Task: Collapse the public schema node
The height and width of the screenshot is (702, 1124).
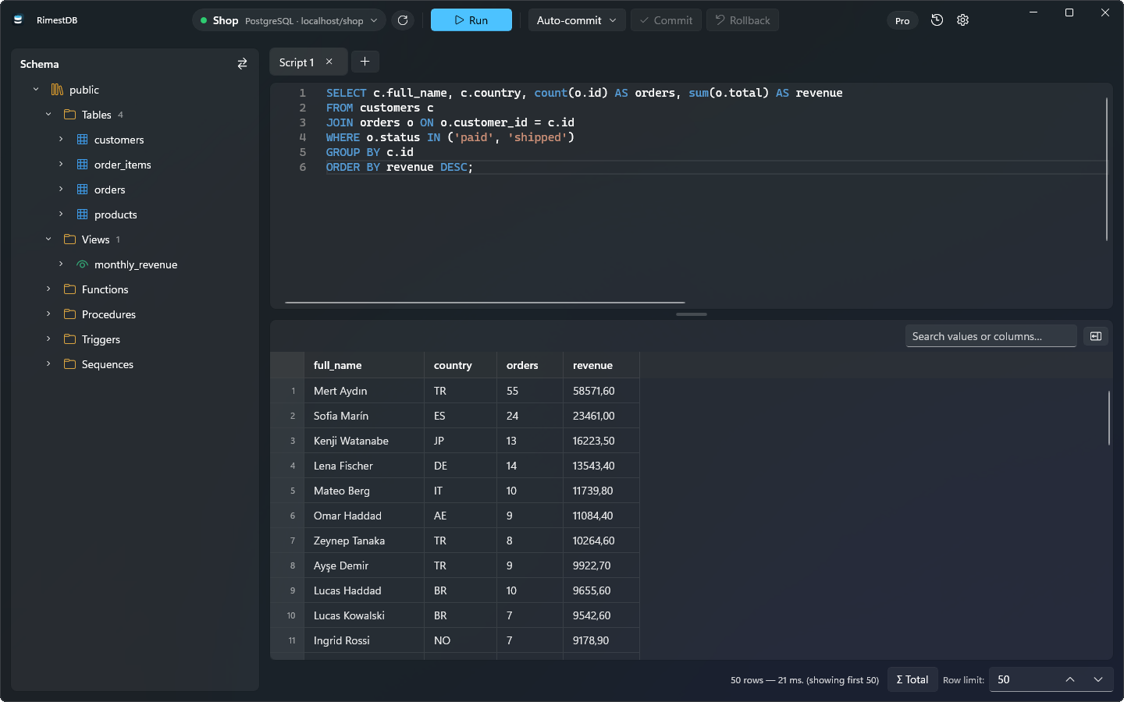Action: (36, 90)
